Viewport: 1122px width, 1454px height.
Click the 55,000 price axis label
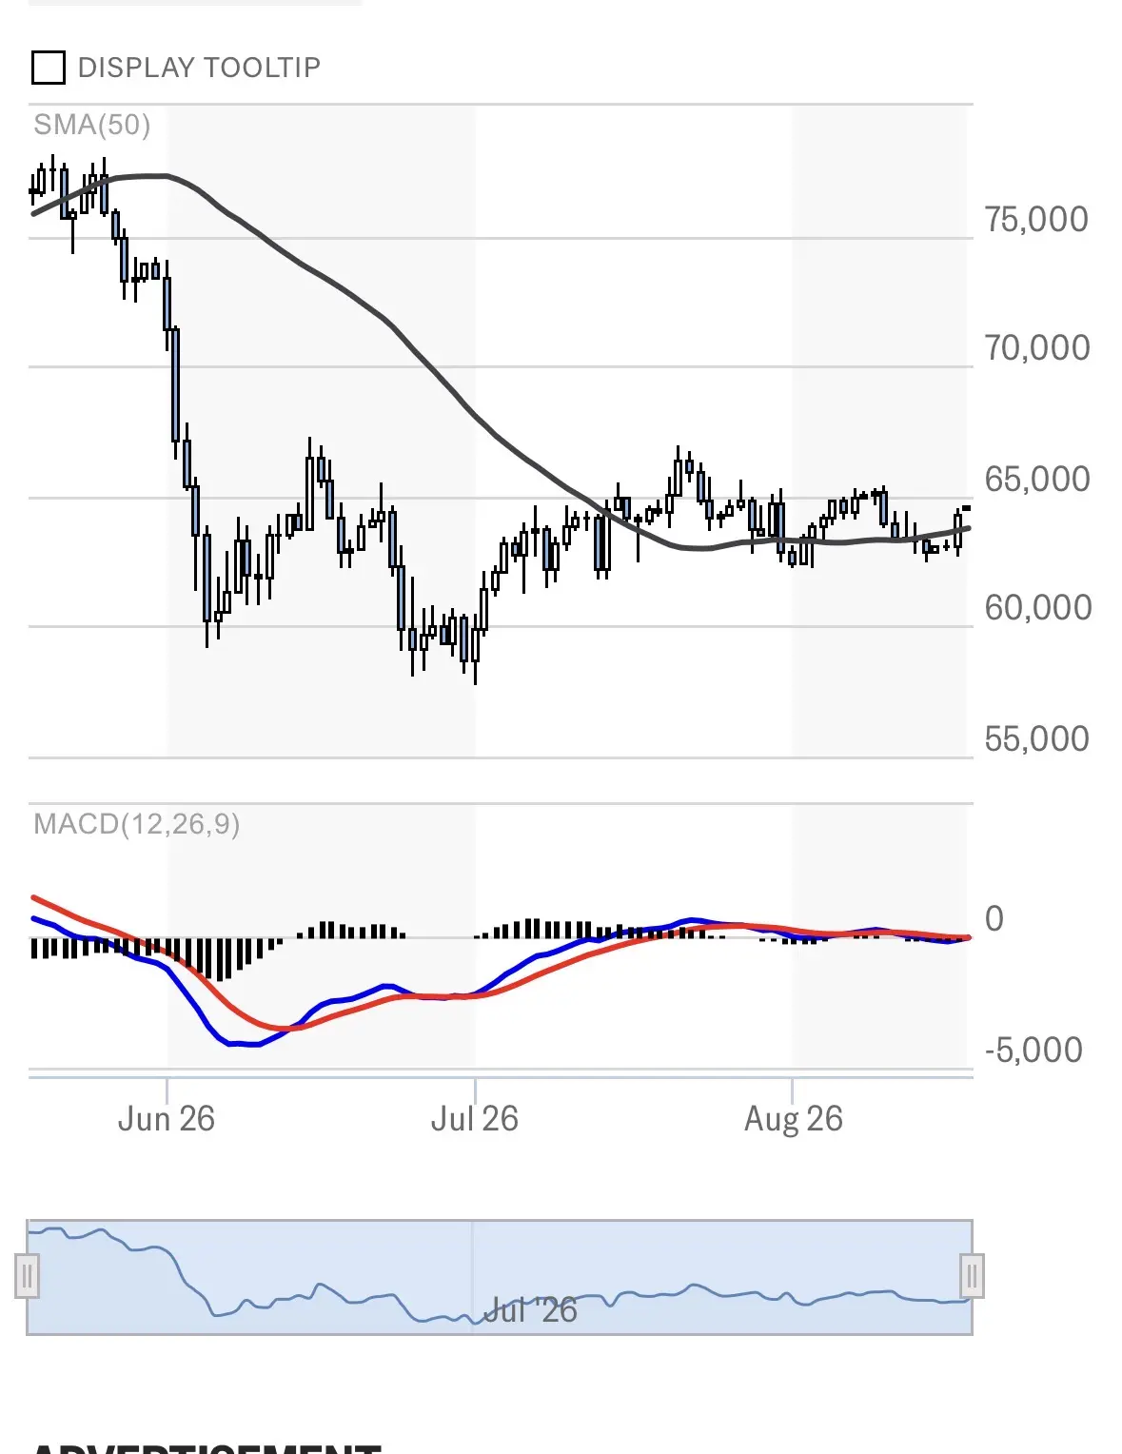[x=1036, y=739]
